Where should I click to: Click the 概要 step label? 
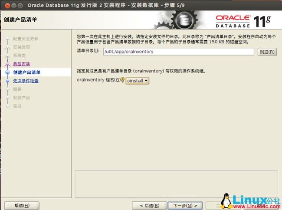(17, 89)
